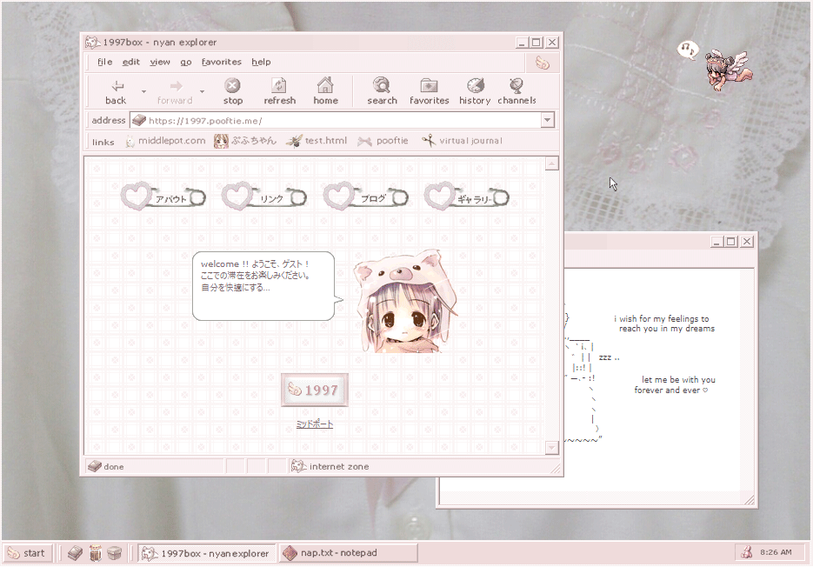Refresh the page using the toolbar icon
Viewport: 813px width, 567px height.
(x=279, y=86)
